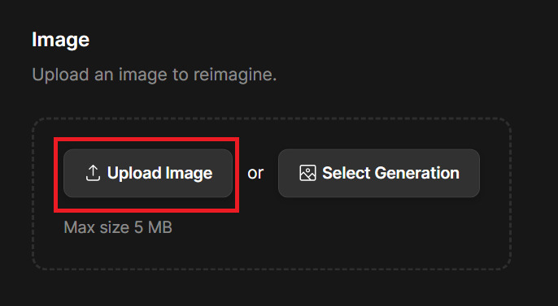The height and width of the screenshot is (306, 558).
Task: Click the 'Upload an image to reimagine.' description
Action: [x=154, y=75]
